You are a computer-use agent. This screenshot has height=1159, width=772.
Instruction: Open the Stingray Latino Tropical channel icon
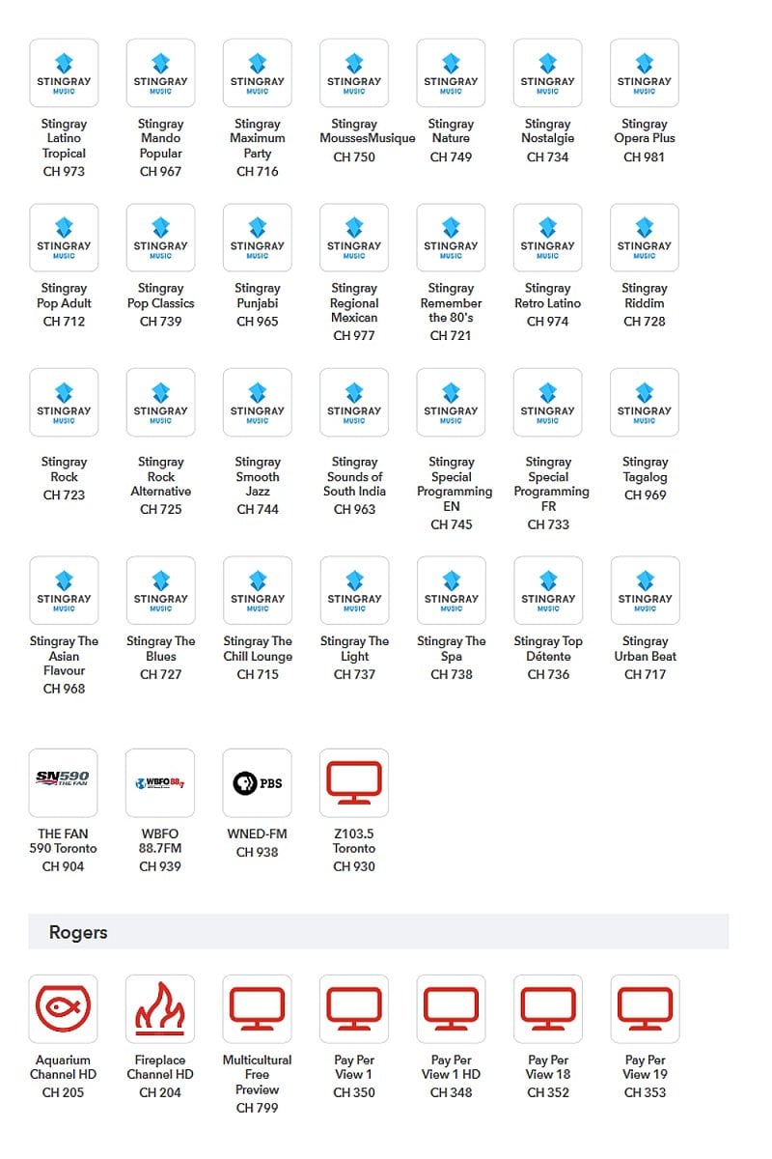64,72
